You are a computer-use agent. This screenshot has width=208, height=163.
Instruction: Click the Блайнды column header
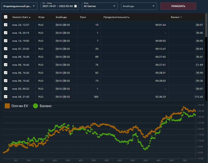tap(61, 17)
